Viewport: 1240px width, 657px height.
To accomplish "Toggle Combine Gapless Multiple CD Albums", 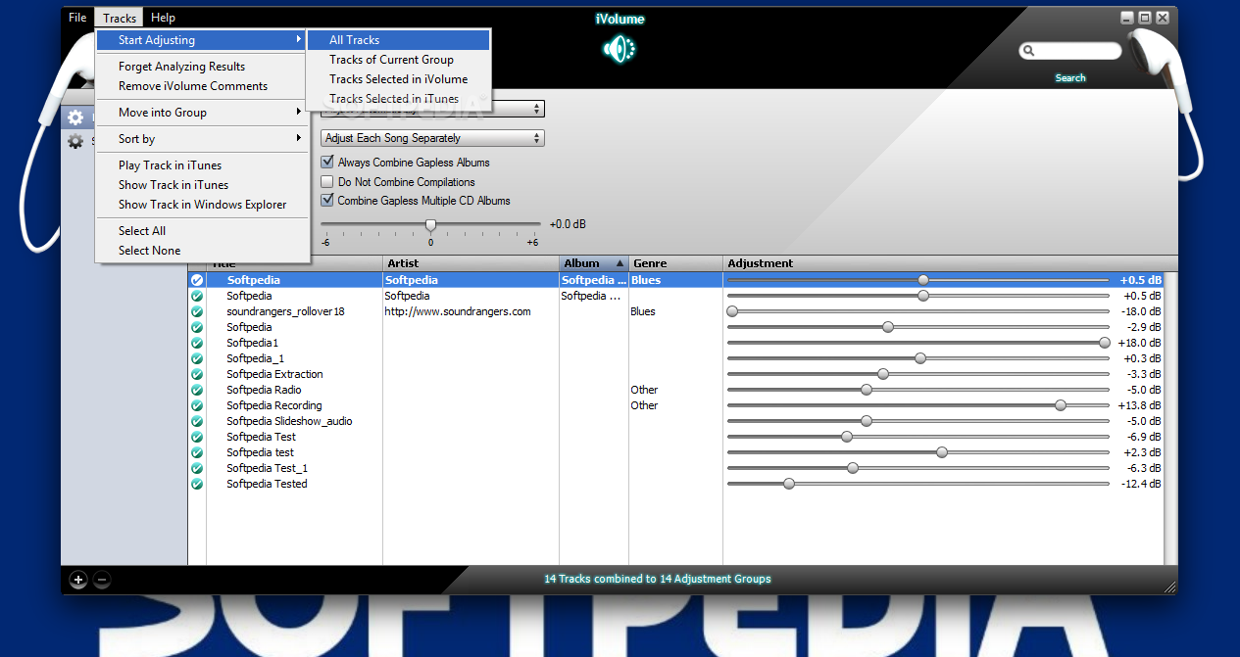I will tap(327, 201).
